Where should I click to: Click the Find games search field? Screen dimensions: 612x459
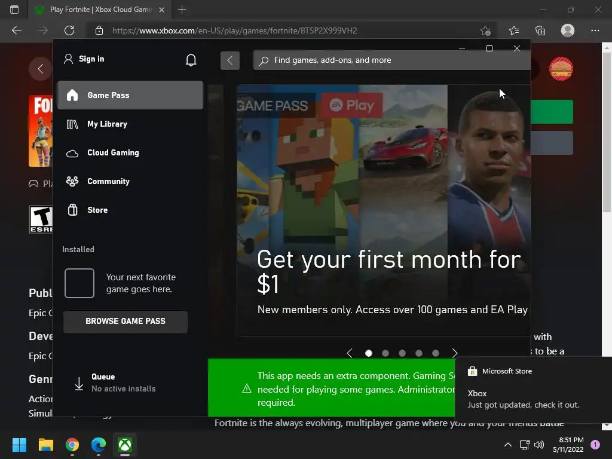(x=392, y=60)
